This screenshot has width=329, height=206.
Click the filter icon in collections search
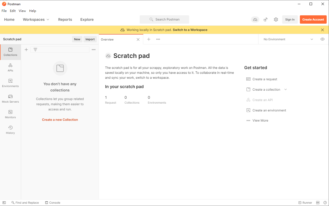(x=35, y=50)
